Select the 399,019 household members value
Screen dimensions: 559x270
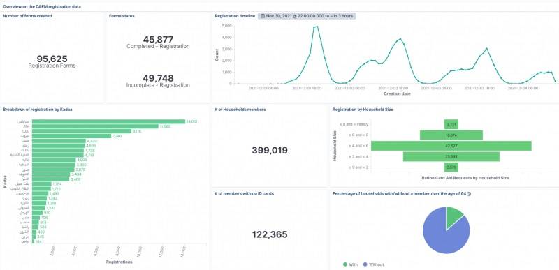tap(270, 151)
